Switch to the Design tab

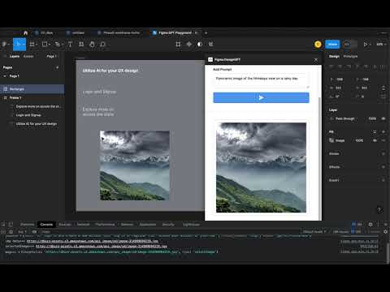click(x=334, y=56)
